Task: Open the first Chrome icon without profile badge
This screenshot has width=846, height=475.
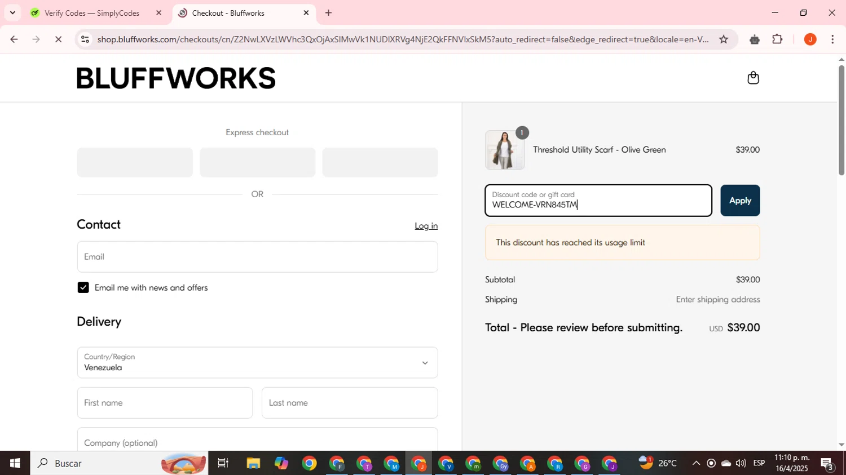Action: click(309, 463)
